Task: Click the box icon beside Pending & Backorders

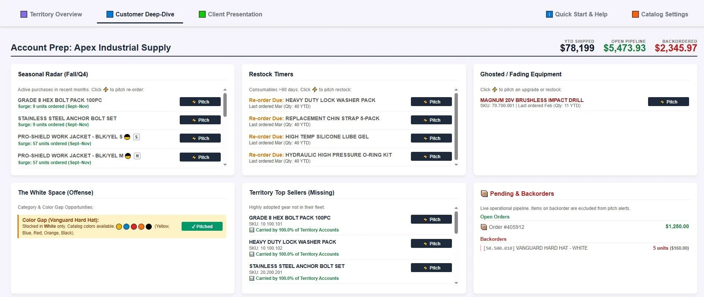Action: (x=484, y=194)
